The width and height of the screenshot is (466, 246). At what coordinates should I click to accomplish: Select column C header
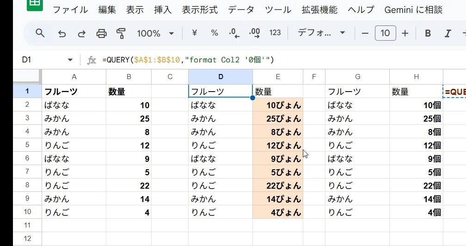click(x=170, y=77)
